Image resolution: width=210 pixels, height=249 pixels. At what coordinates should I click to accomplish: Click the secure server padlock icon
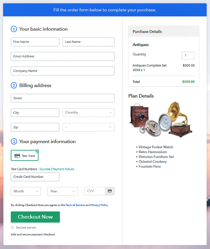(12, 227)
